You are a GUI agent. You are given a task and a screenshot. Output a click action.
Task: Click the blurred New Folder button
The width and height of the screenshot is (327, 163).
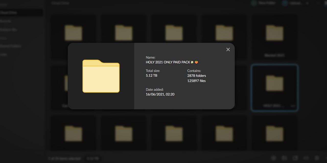(x=263, y=3)
